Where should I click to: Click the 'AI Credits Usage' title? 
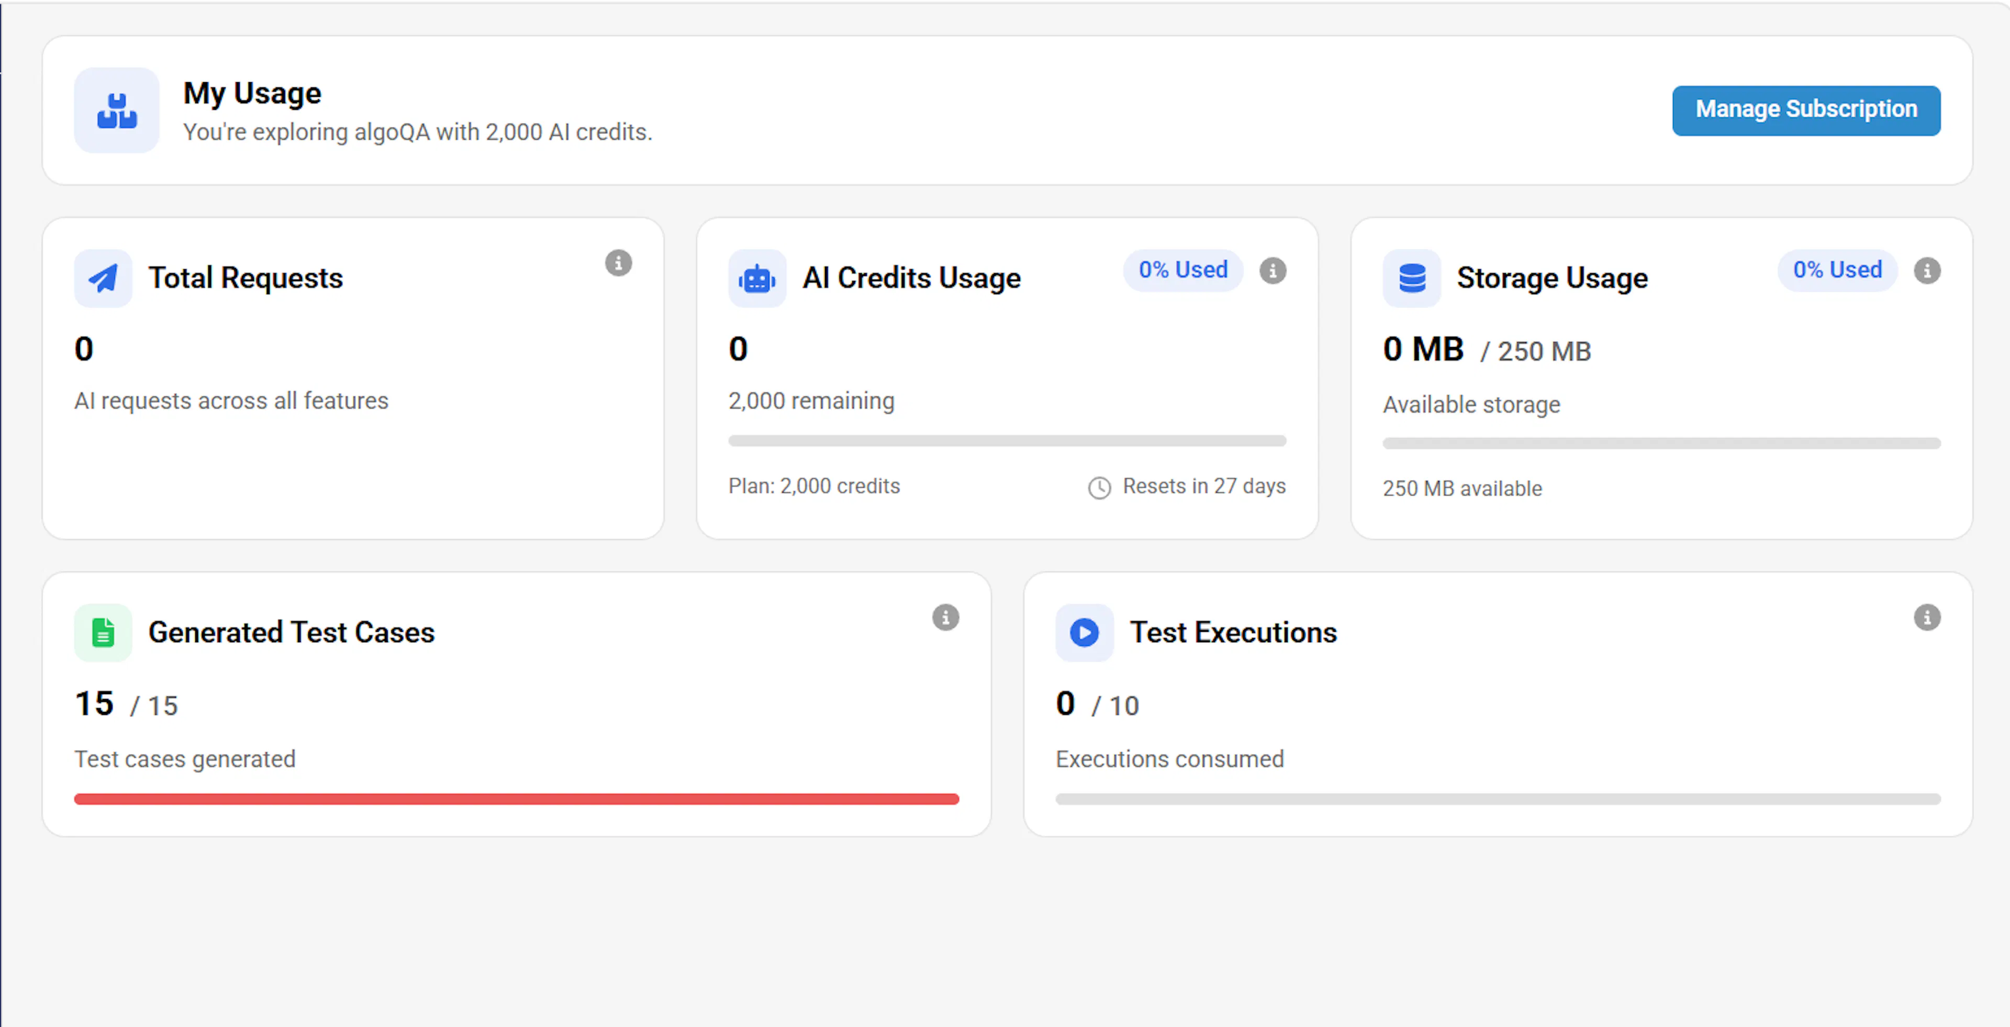click(x=911, y=278)
